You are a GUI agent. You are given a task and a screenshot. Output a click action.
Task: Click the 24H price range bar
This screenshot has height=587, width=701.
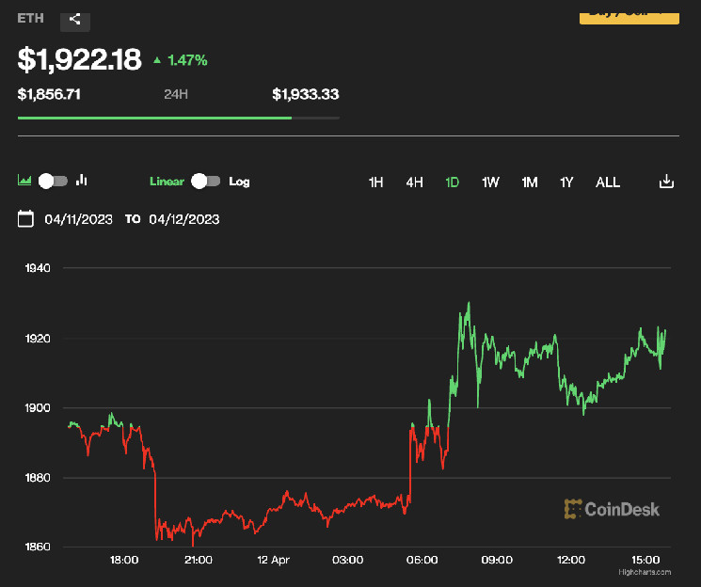tap(179, 118)
